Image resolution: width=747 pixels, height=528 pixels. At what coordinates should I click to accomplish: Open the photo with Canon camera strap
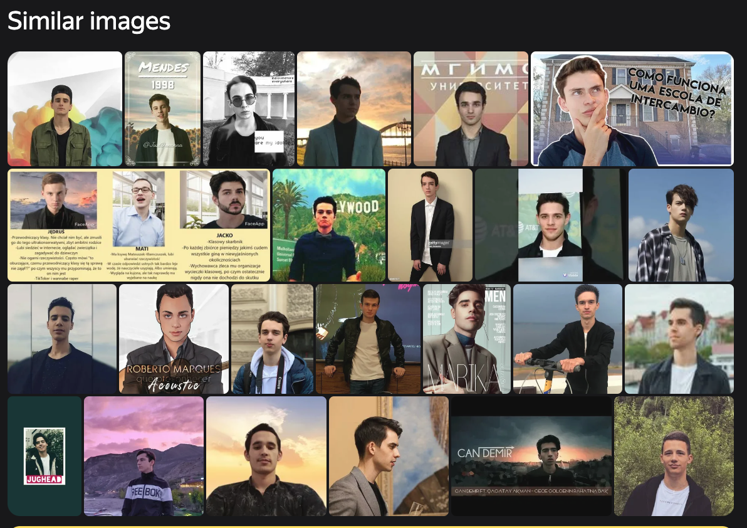pos(272,339)
